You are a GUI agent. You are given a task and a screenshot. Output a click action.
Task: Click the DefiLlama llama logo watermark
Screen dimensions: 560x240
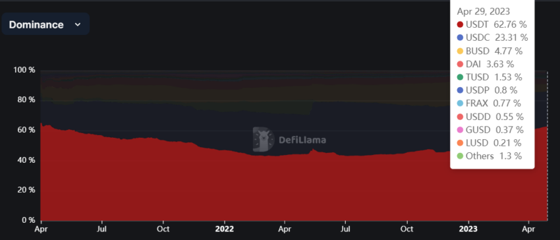(264, 140)
